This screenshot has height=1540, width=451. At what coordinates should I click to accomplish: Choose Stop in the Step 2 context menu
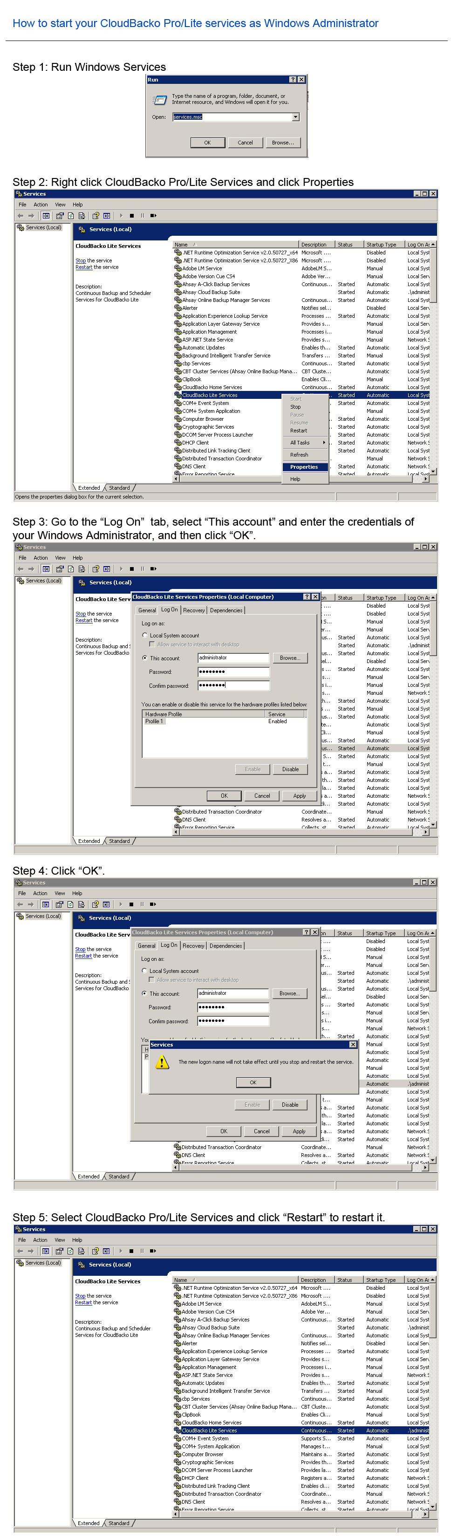pos(305,406)
